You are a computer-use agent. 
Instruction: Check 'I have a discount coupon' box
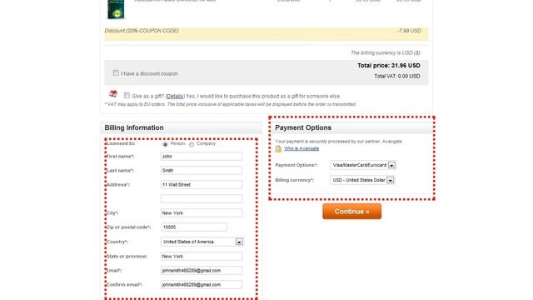tap(116, 72)
